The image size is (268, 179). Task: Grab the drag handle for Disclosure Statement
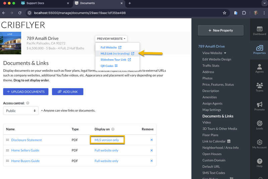point(7,140)
